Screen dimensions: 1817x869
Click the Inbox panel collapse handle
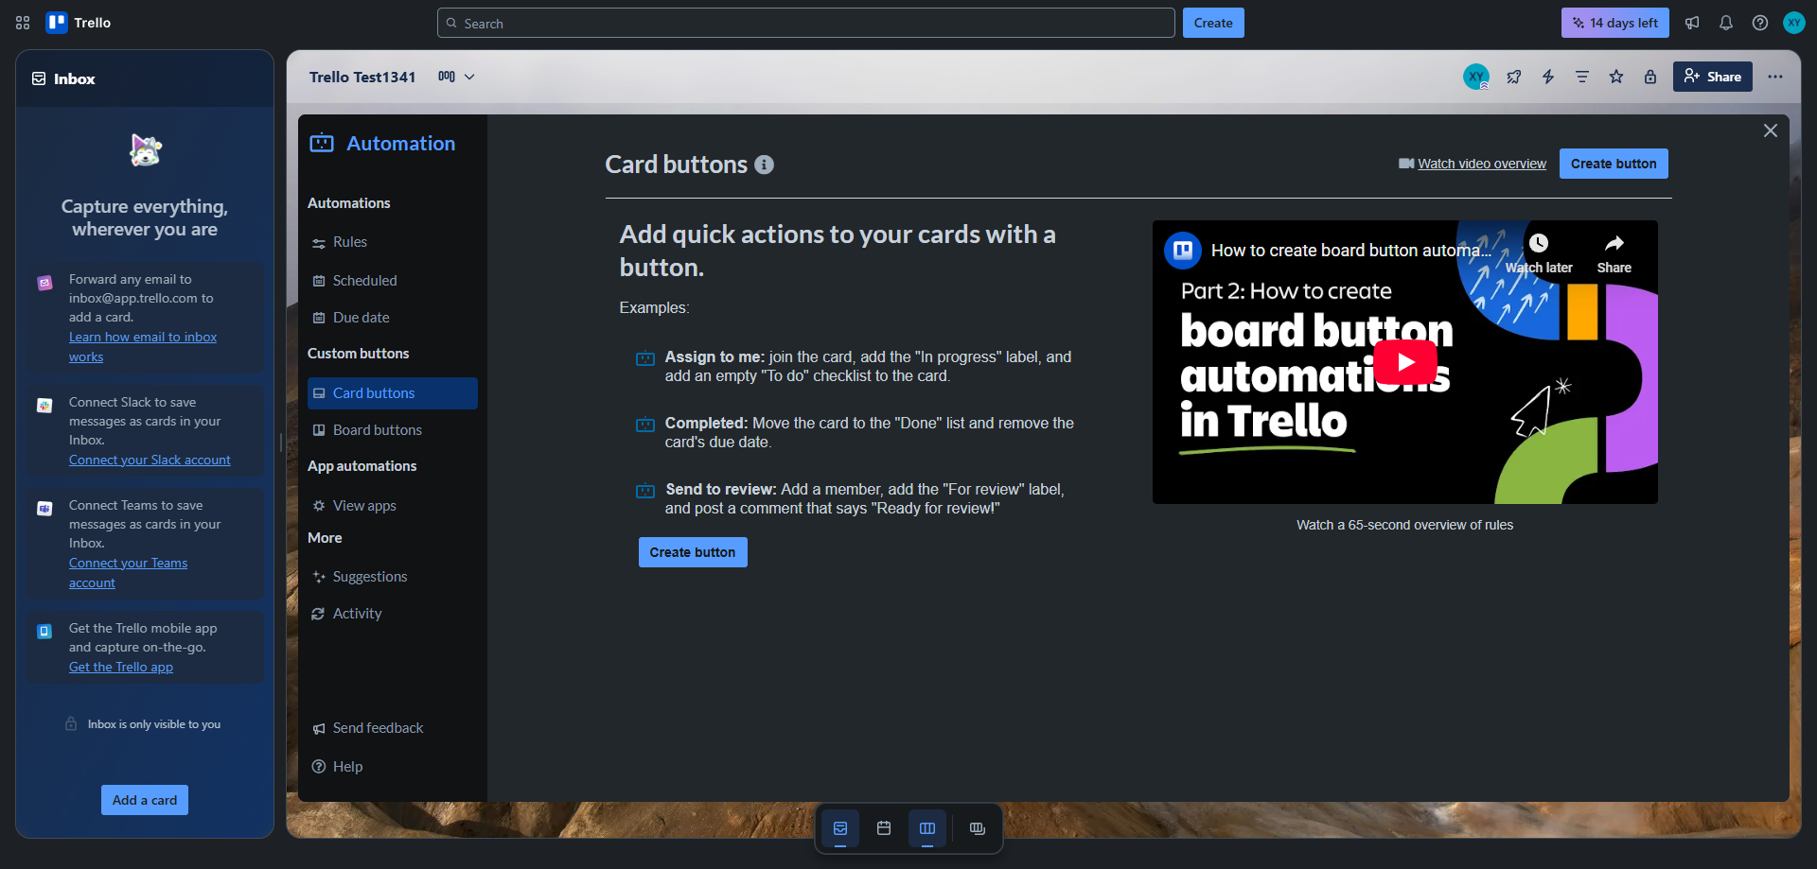pos(281,443)
